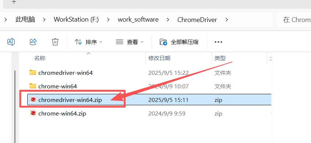Click the Rename icon in toolbar
Image resolution: width=311 pixels, height=143 pixels.
pyautogui.click(x=11, y=42)
